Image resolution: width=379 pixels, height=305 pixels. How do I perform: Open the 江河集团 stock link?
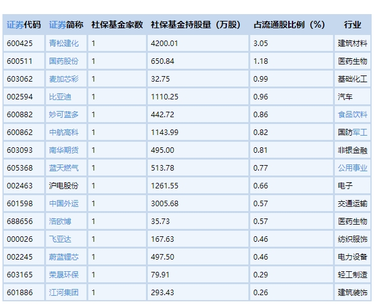(x=64, y=293)
